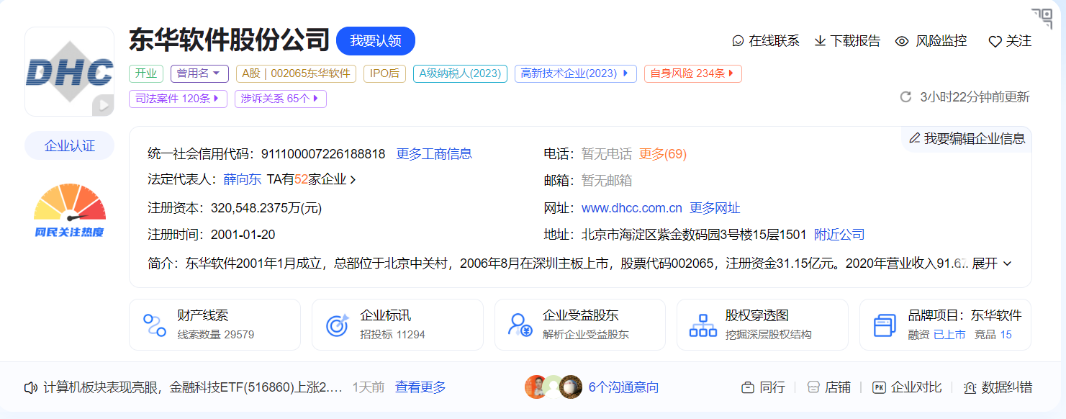Click the refresh update icon
The image size is (1066, 419).
pos(906,96)
